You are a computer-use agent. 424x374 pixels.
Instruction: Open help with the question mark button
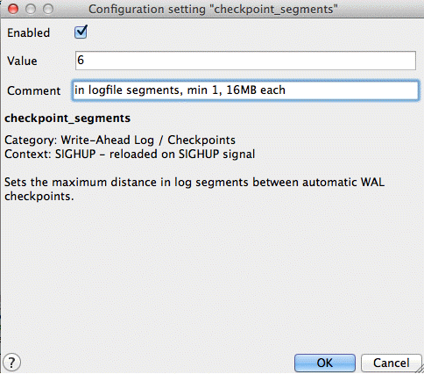(x=11, y=363)
